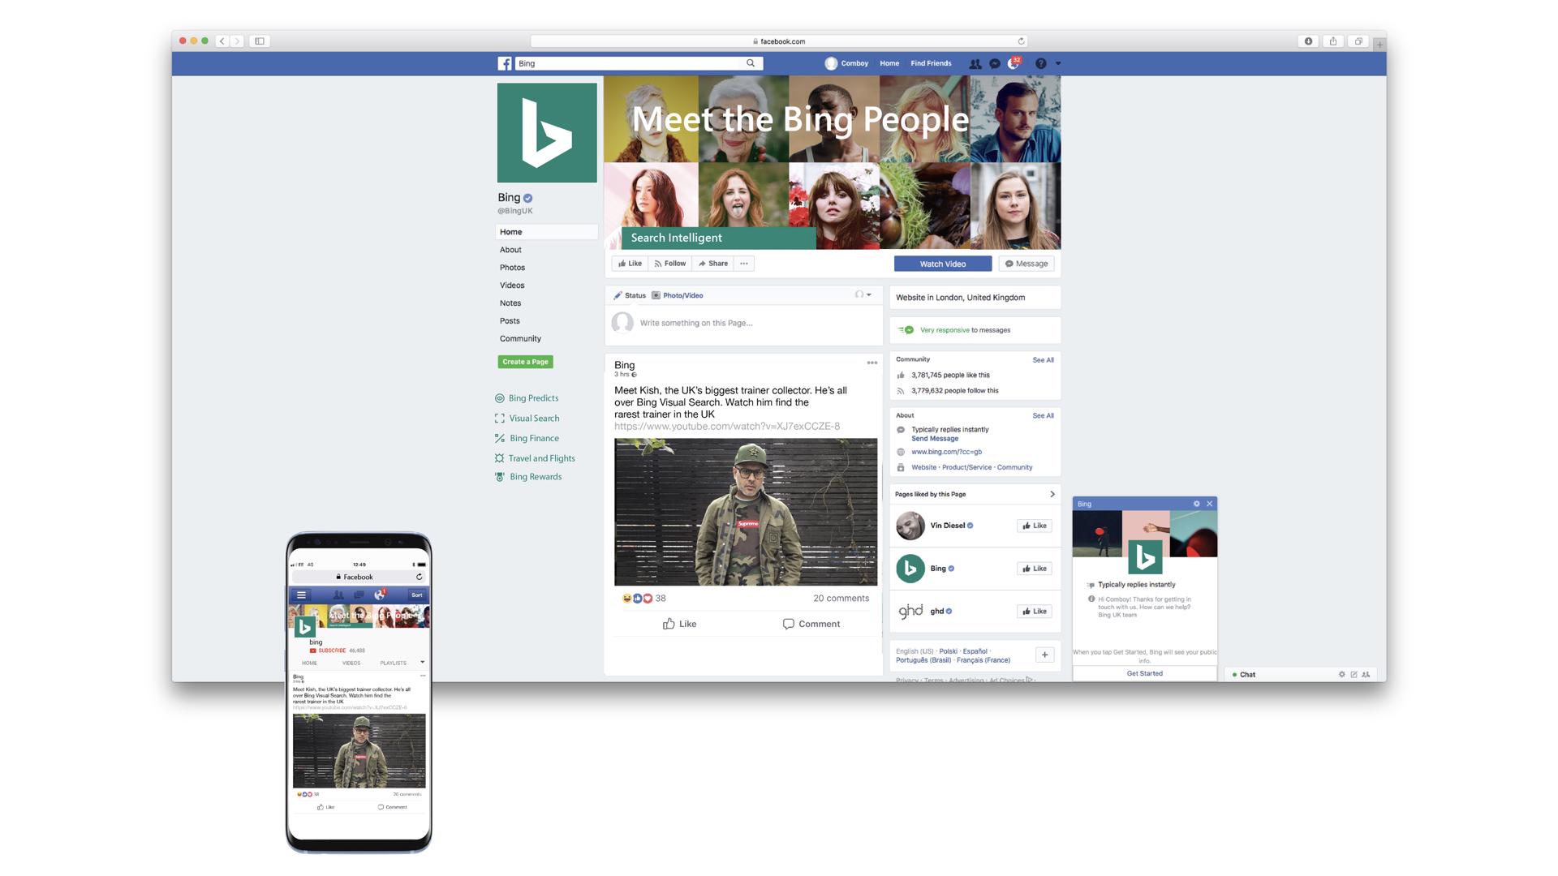Open the Visual Search link
This screenshot has width=1558, height=876.
[x=527, y=419]
